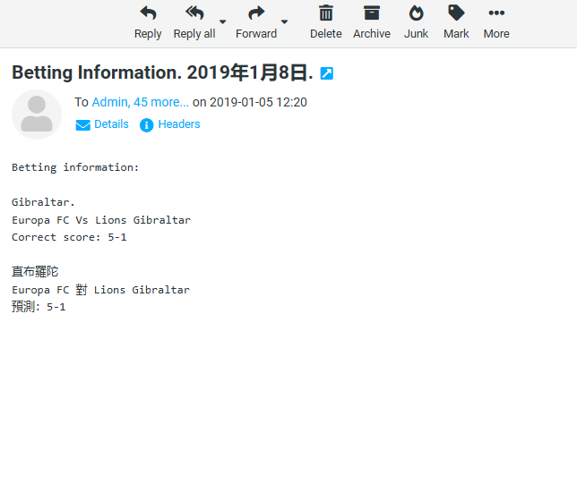The image size is (577, 484).
Task: Click the 'Correct score: 5-1' line
Action: pos(69,237)
